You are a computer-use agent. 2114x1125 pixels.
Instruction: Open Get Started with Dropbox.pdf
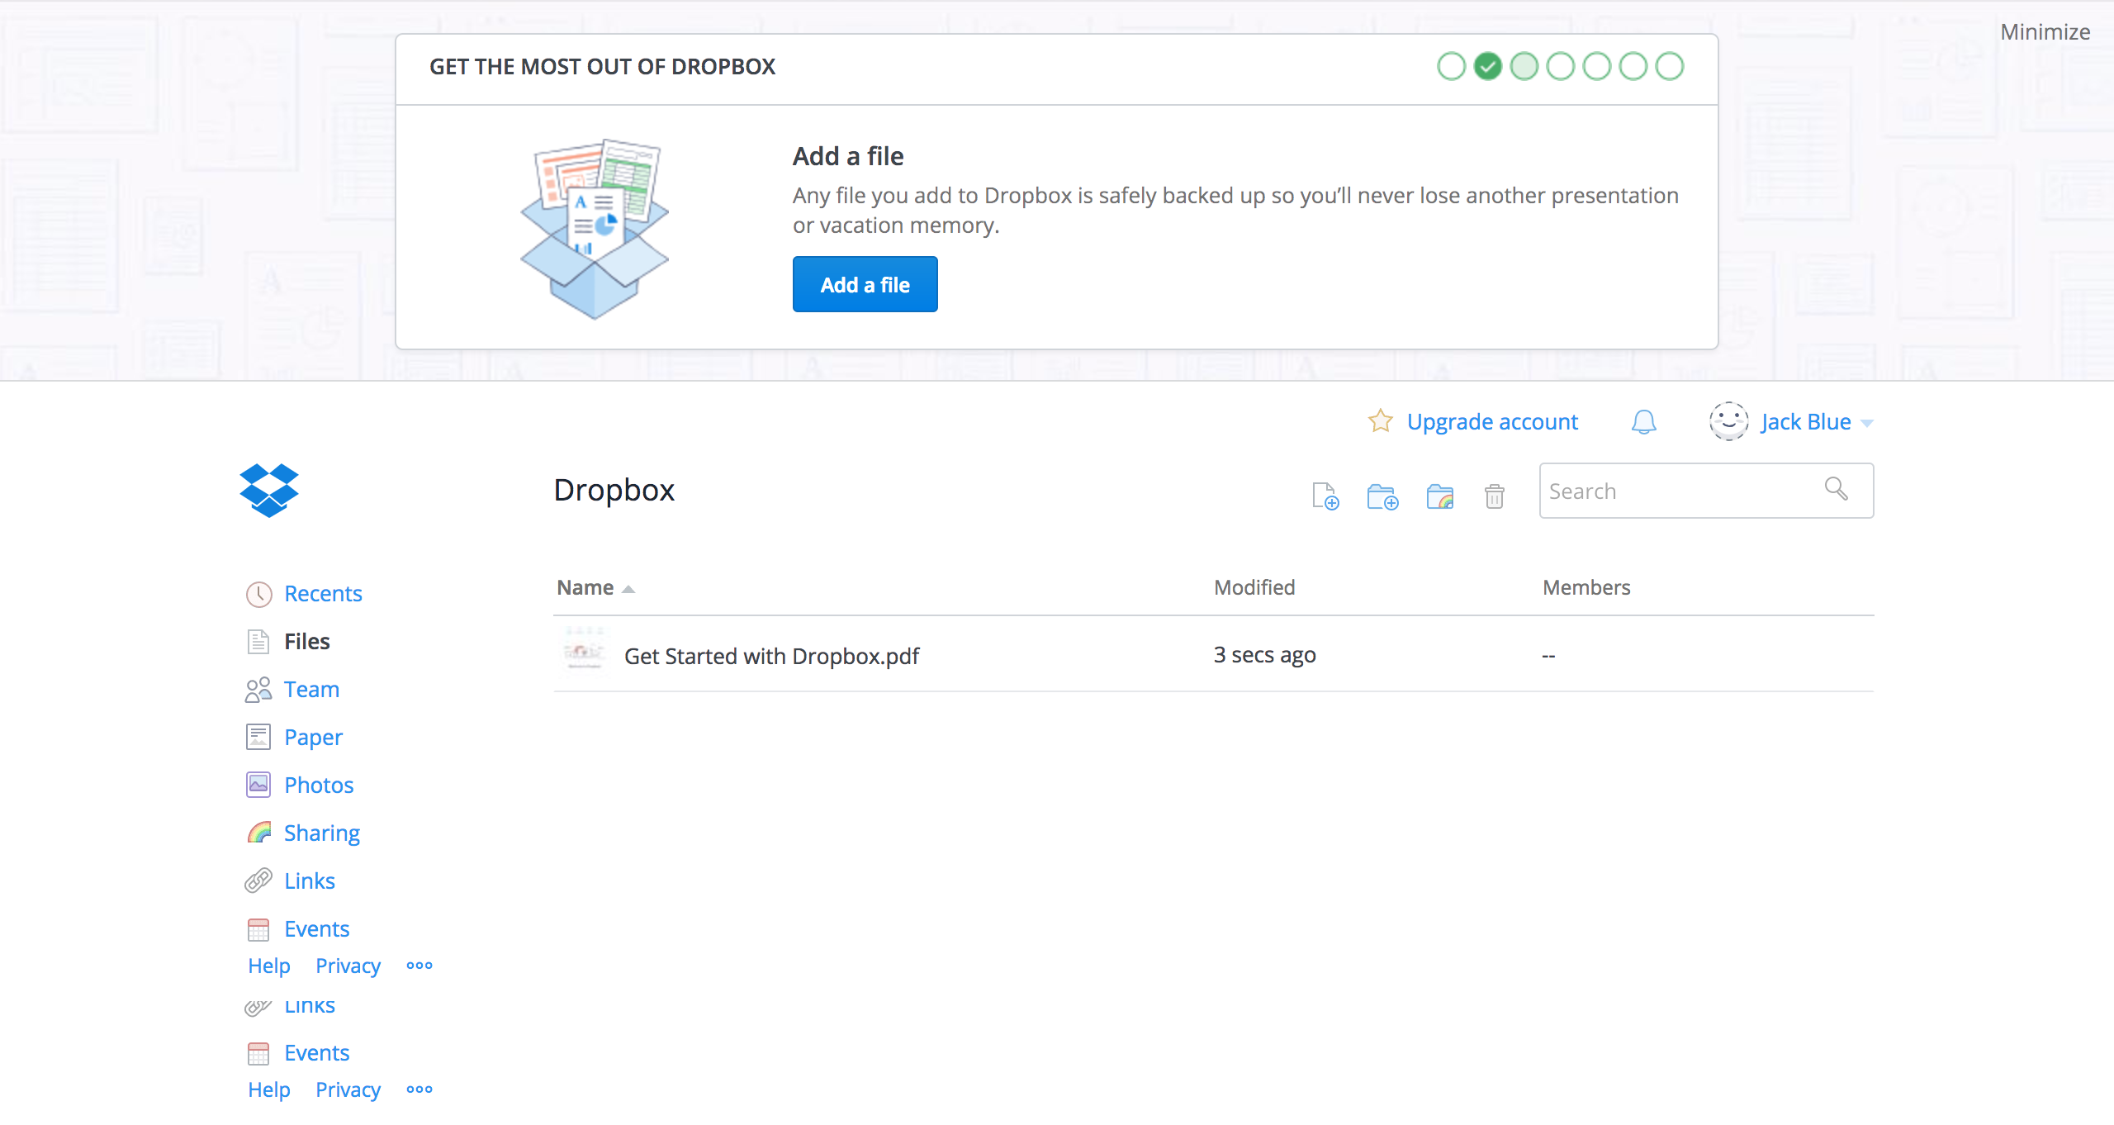[x=771, y=656]
